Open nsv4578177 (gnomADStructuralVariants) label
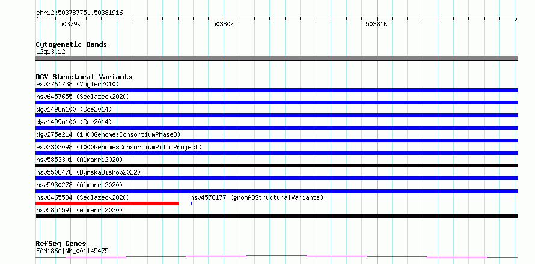The height and width of the screenshot is (264, 535). coord(257,197)
